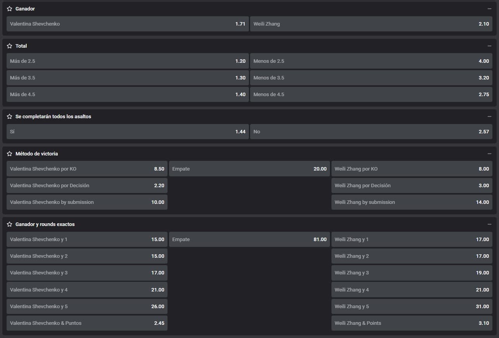Viewport: 499px width, 338px height.
Task: Favorite the 'Ganador y rounds exactos' market
Action: [9, 224]
